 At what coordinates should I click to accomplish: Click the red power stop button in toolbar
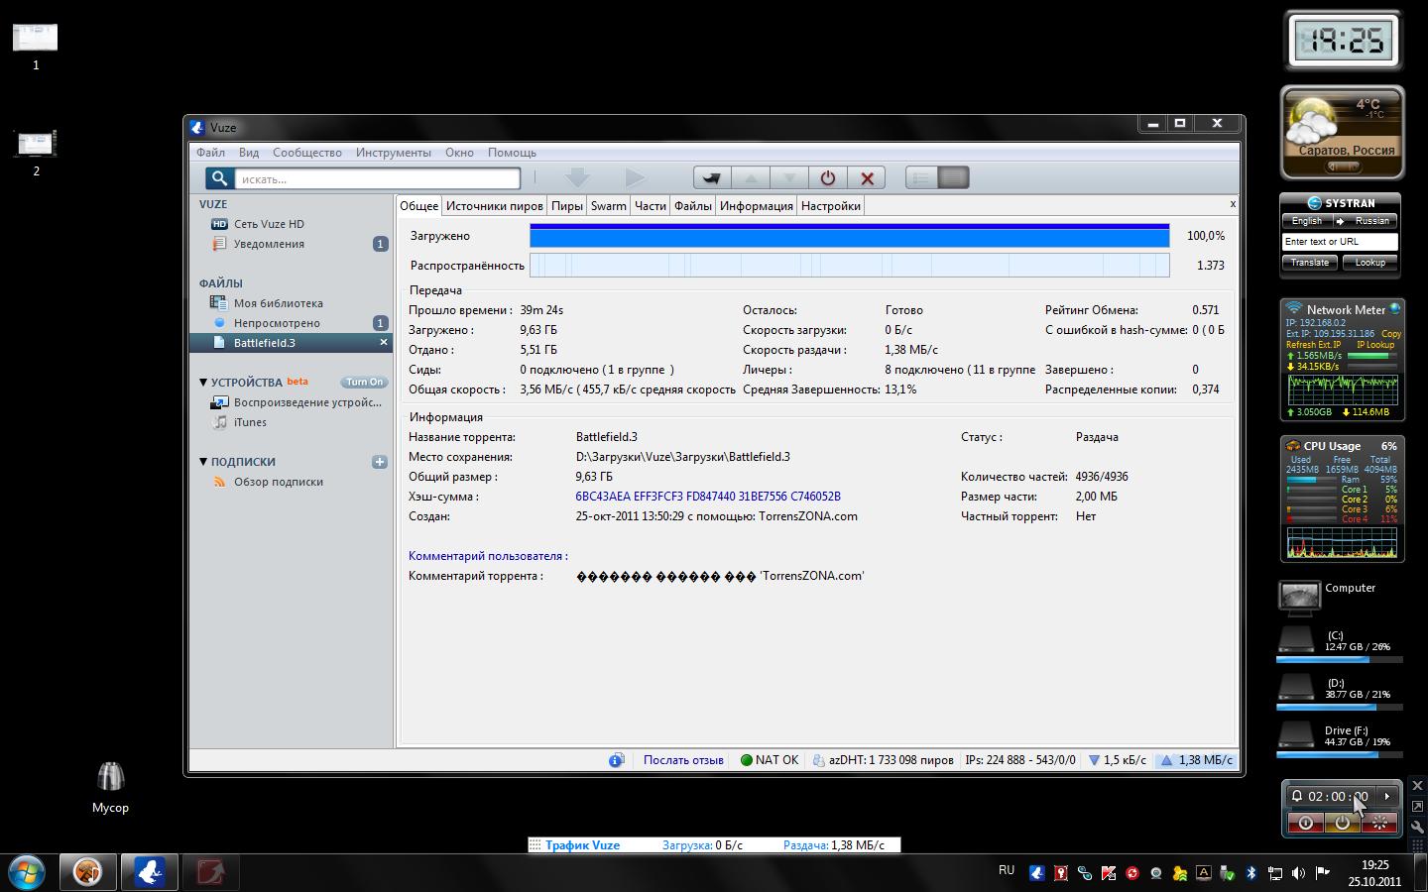pyautogui.click(x=827, y=178)
